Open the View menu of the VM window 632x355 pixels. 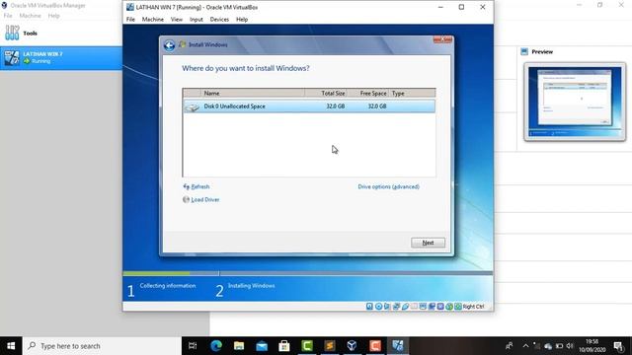pos(177,20)
